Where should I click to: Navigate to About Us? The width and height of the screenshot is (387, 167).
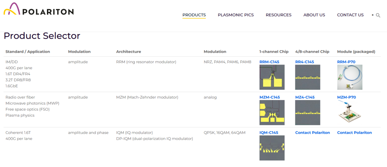pyautogui.click(x=314, y=15)
